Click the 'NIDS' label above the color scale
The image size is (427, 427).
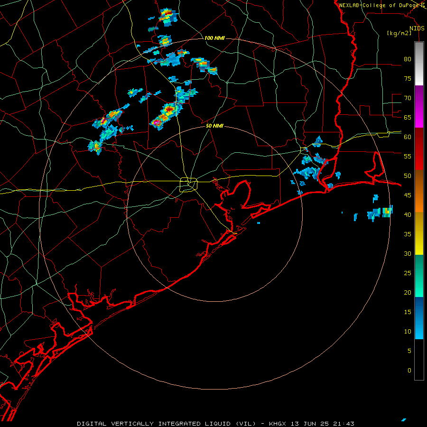click(417, 28)
